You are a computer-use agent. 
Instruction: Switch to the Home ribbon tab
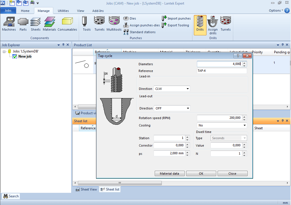pos(25,11)
